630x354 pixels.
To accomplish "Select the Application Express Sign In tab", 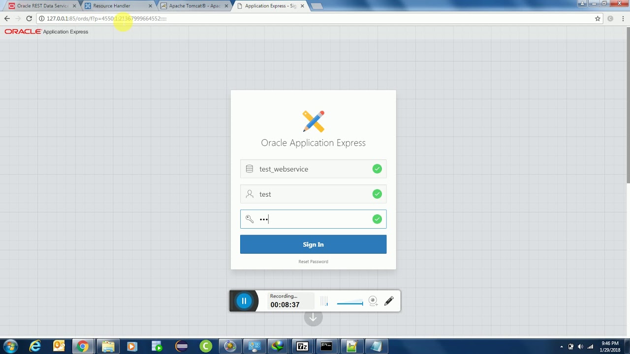I will (x=269, y=6).
